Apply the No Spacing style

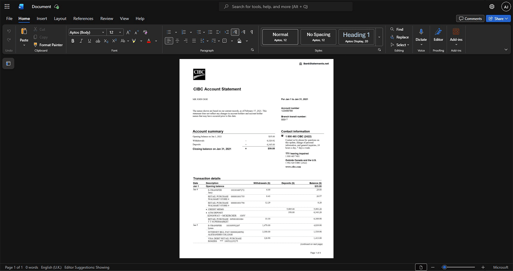pos(318,37)
